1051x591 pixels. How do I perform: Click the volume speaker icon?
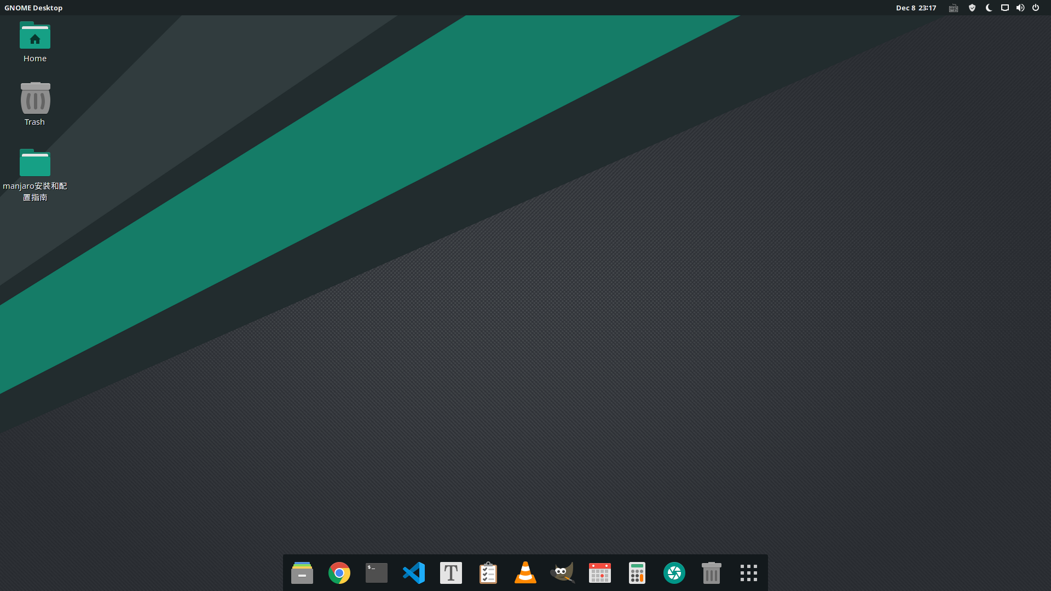coord(1020,8)
